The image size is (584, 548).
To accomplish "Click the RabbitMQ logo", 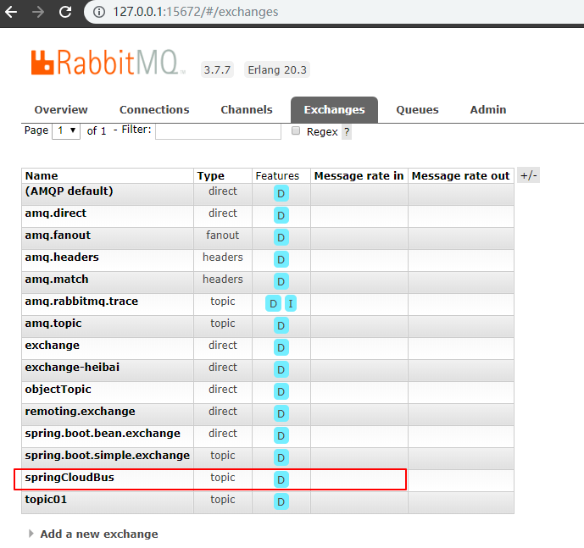I will pyautogui.click(x=108, y=64).
